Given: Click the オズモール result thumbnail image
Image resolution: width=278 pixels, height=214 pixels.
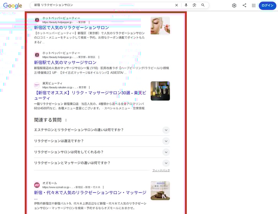Looking at the screenshot, I should 160,191.
